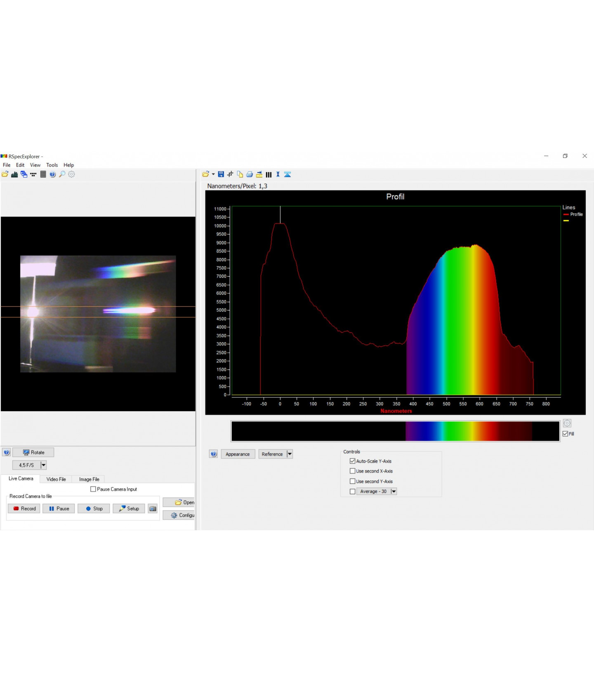Screen dimensions: 594x682
Task: Click the Rotate button
Action: click(x=33, y=452)
